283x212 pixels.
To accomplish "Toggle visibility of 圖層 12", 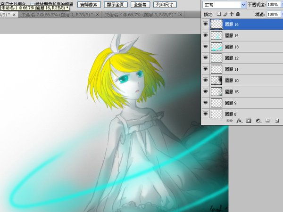I will tap(205, 57).
